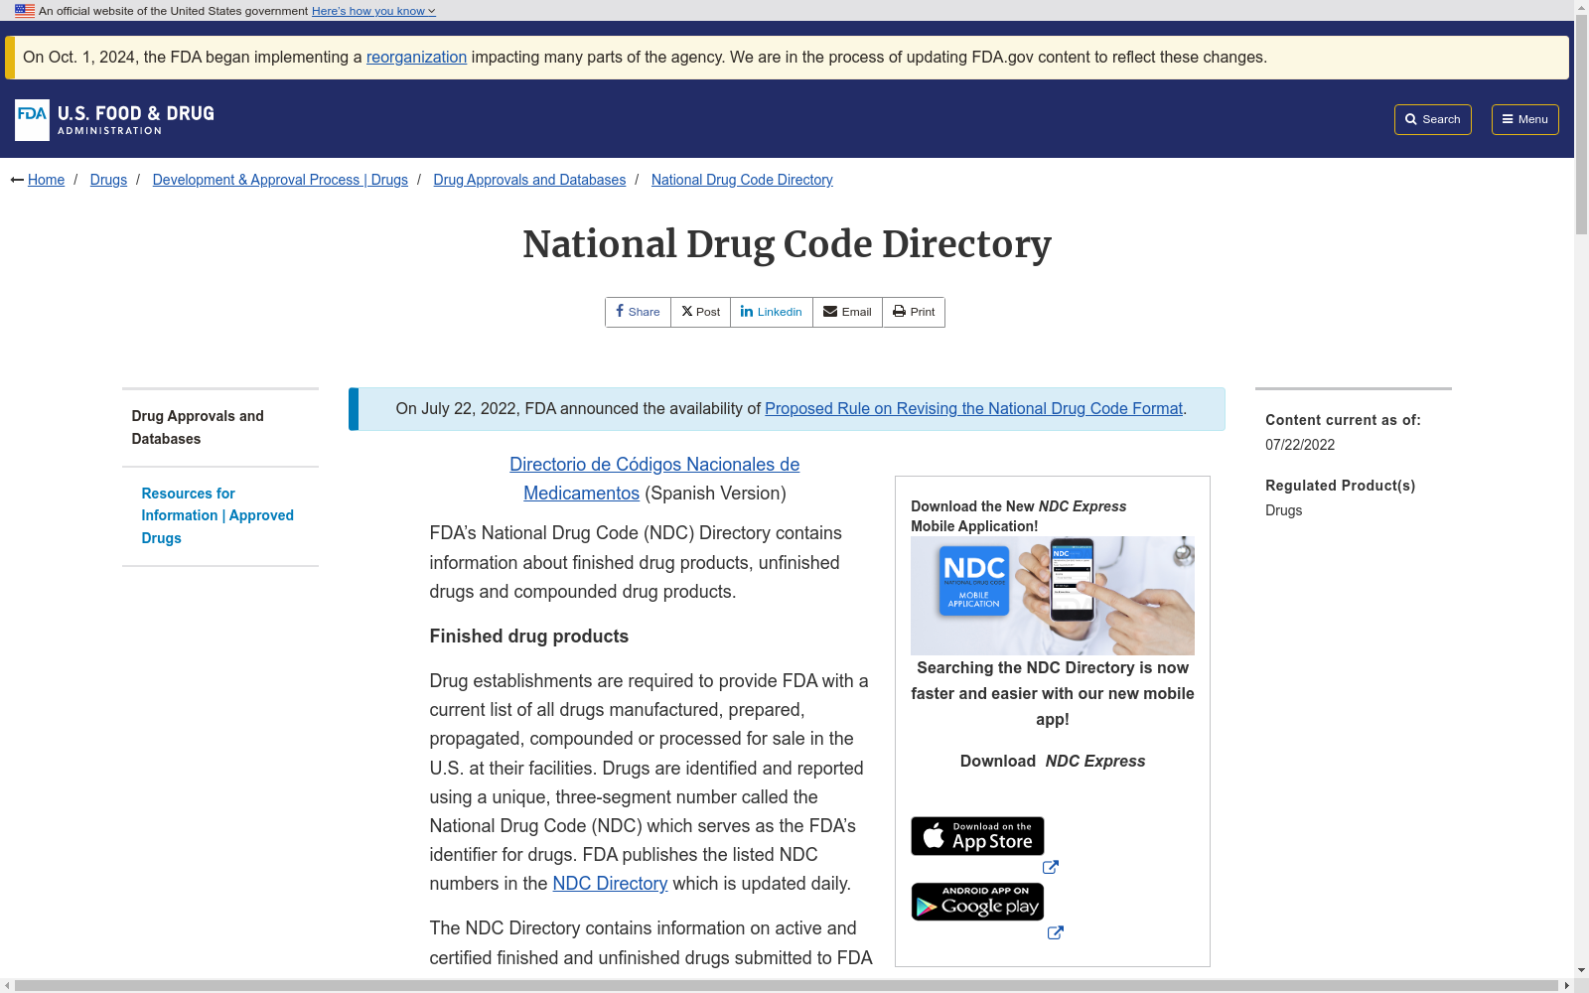Expand "Here's how you know" banner
The height and width of the screenshot is (993, 1589).
[373, 11]
